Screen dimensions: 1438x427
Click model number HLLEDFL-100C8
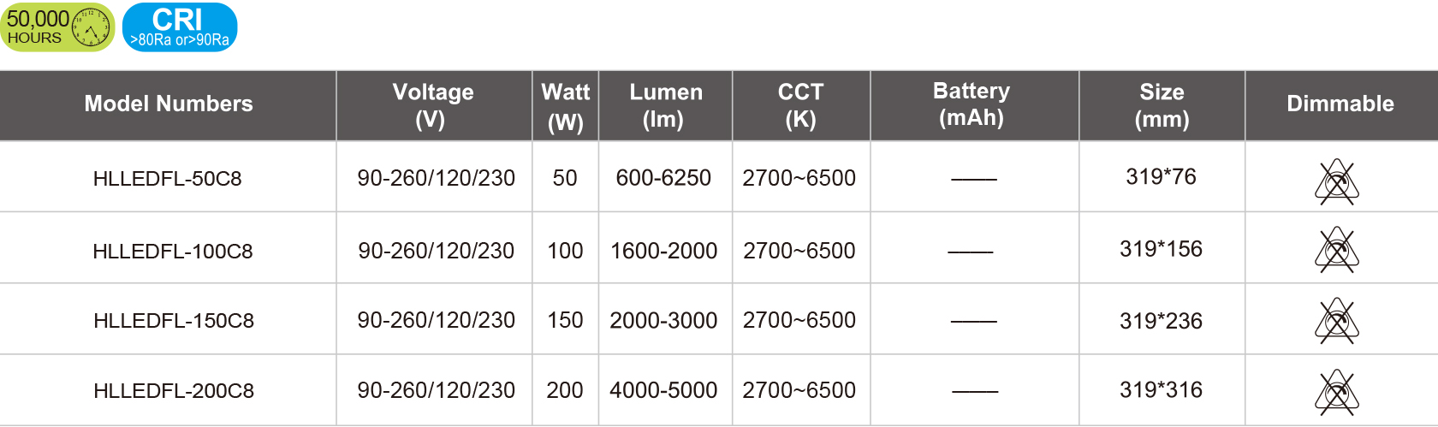point(173,252)
